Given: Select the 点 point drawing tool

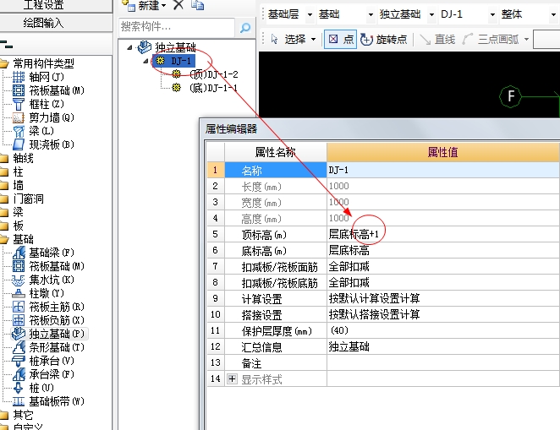Looking at the screenshot, I should tap(340, 39).
